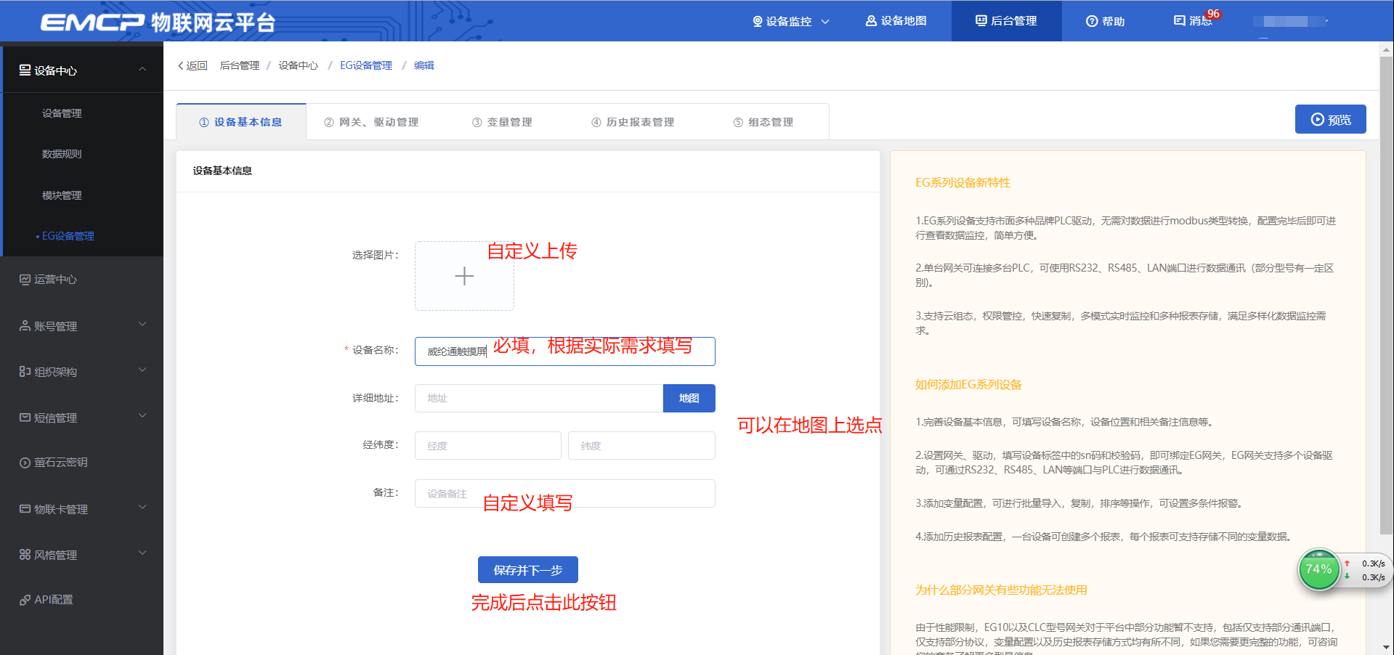
Task: Click the Help question mark icon
Action: (1091, 21)
